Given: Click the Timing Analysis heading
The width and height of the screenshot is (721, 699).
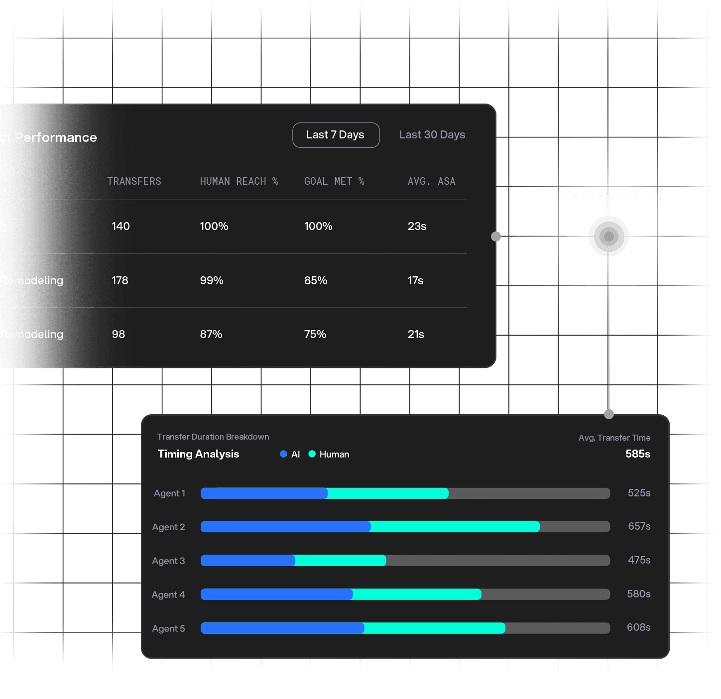Looking at the screenshot, I should [198, 454].
